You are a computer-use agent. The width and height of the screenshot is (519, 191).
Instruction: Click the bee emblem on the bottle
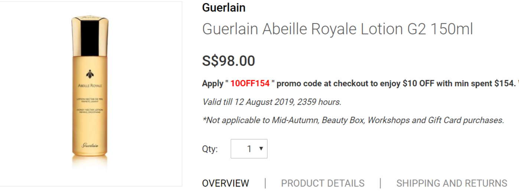[x=90, y=74]
